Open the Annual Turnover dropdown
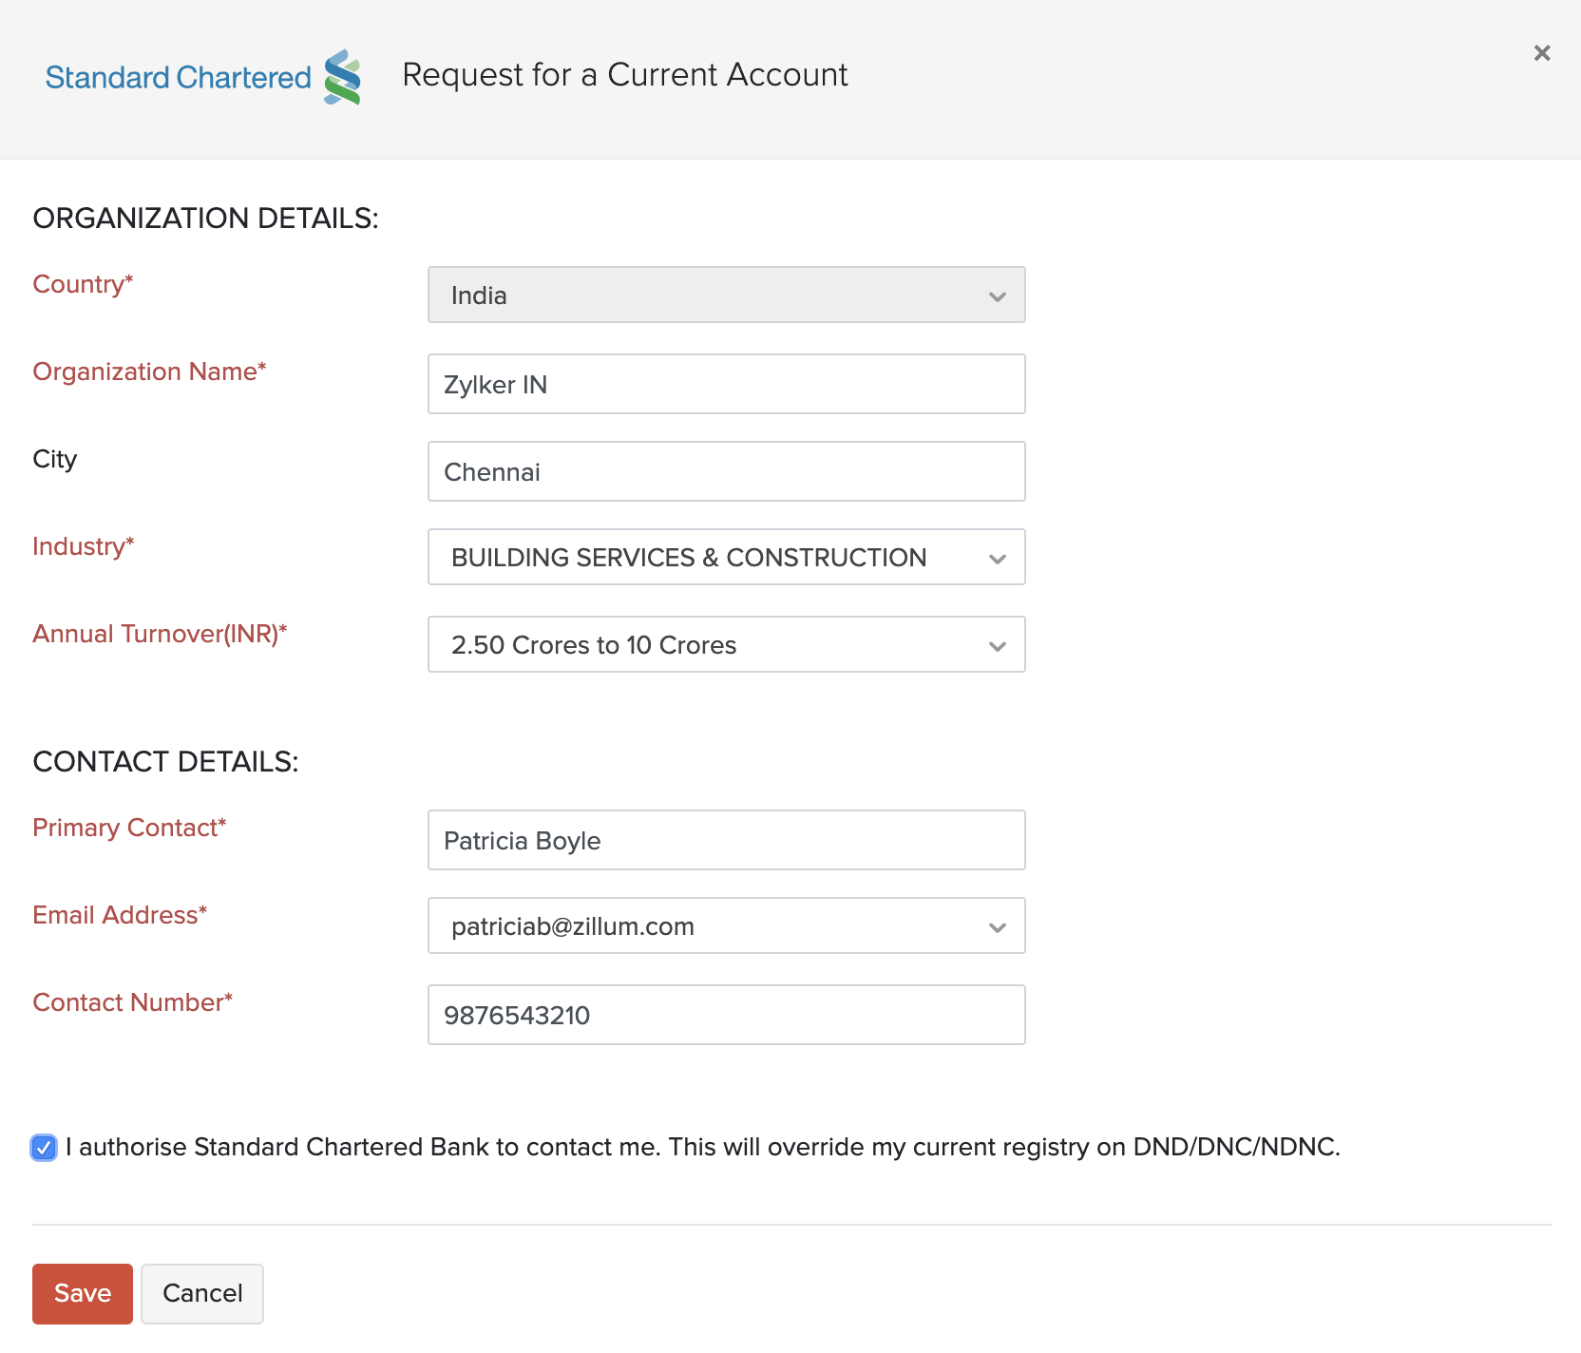 pos(726,645)
